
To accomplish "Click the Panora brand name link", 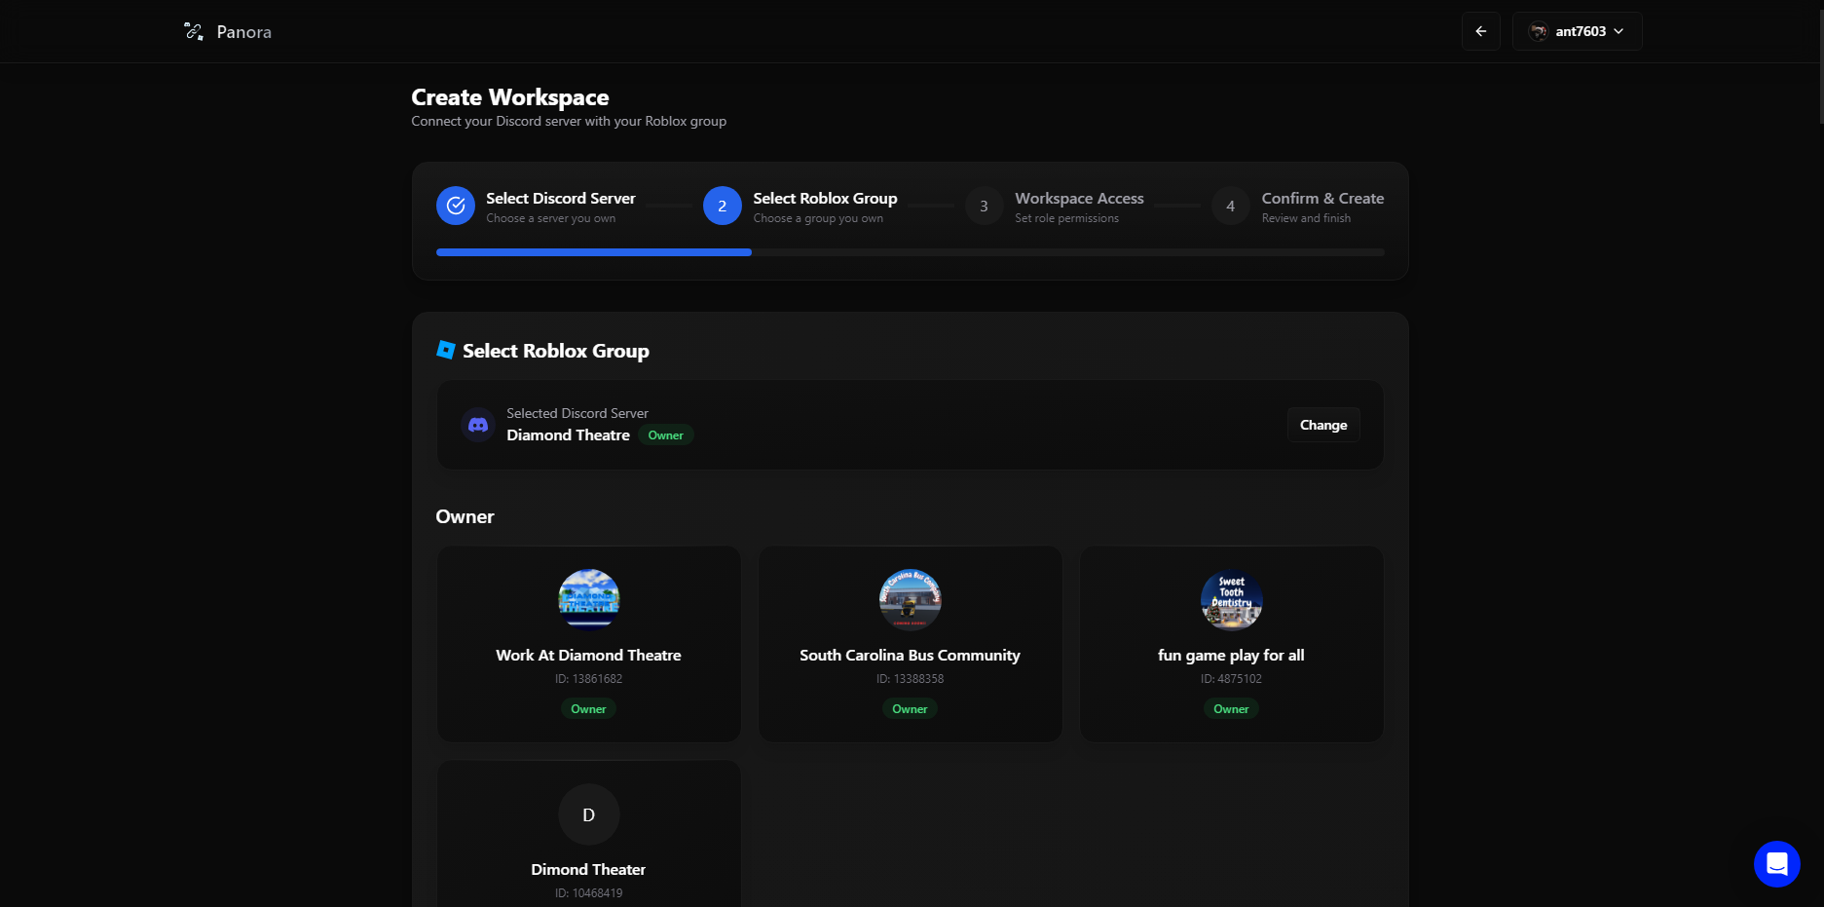I will pyautogui.click(x=243, y=32).
